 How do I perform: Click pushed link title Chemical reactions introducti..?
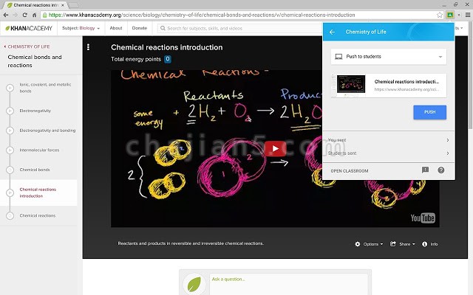coord(406,82)
